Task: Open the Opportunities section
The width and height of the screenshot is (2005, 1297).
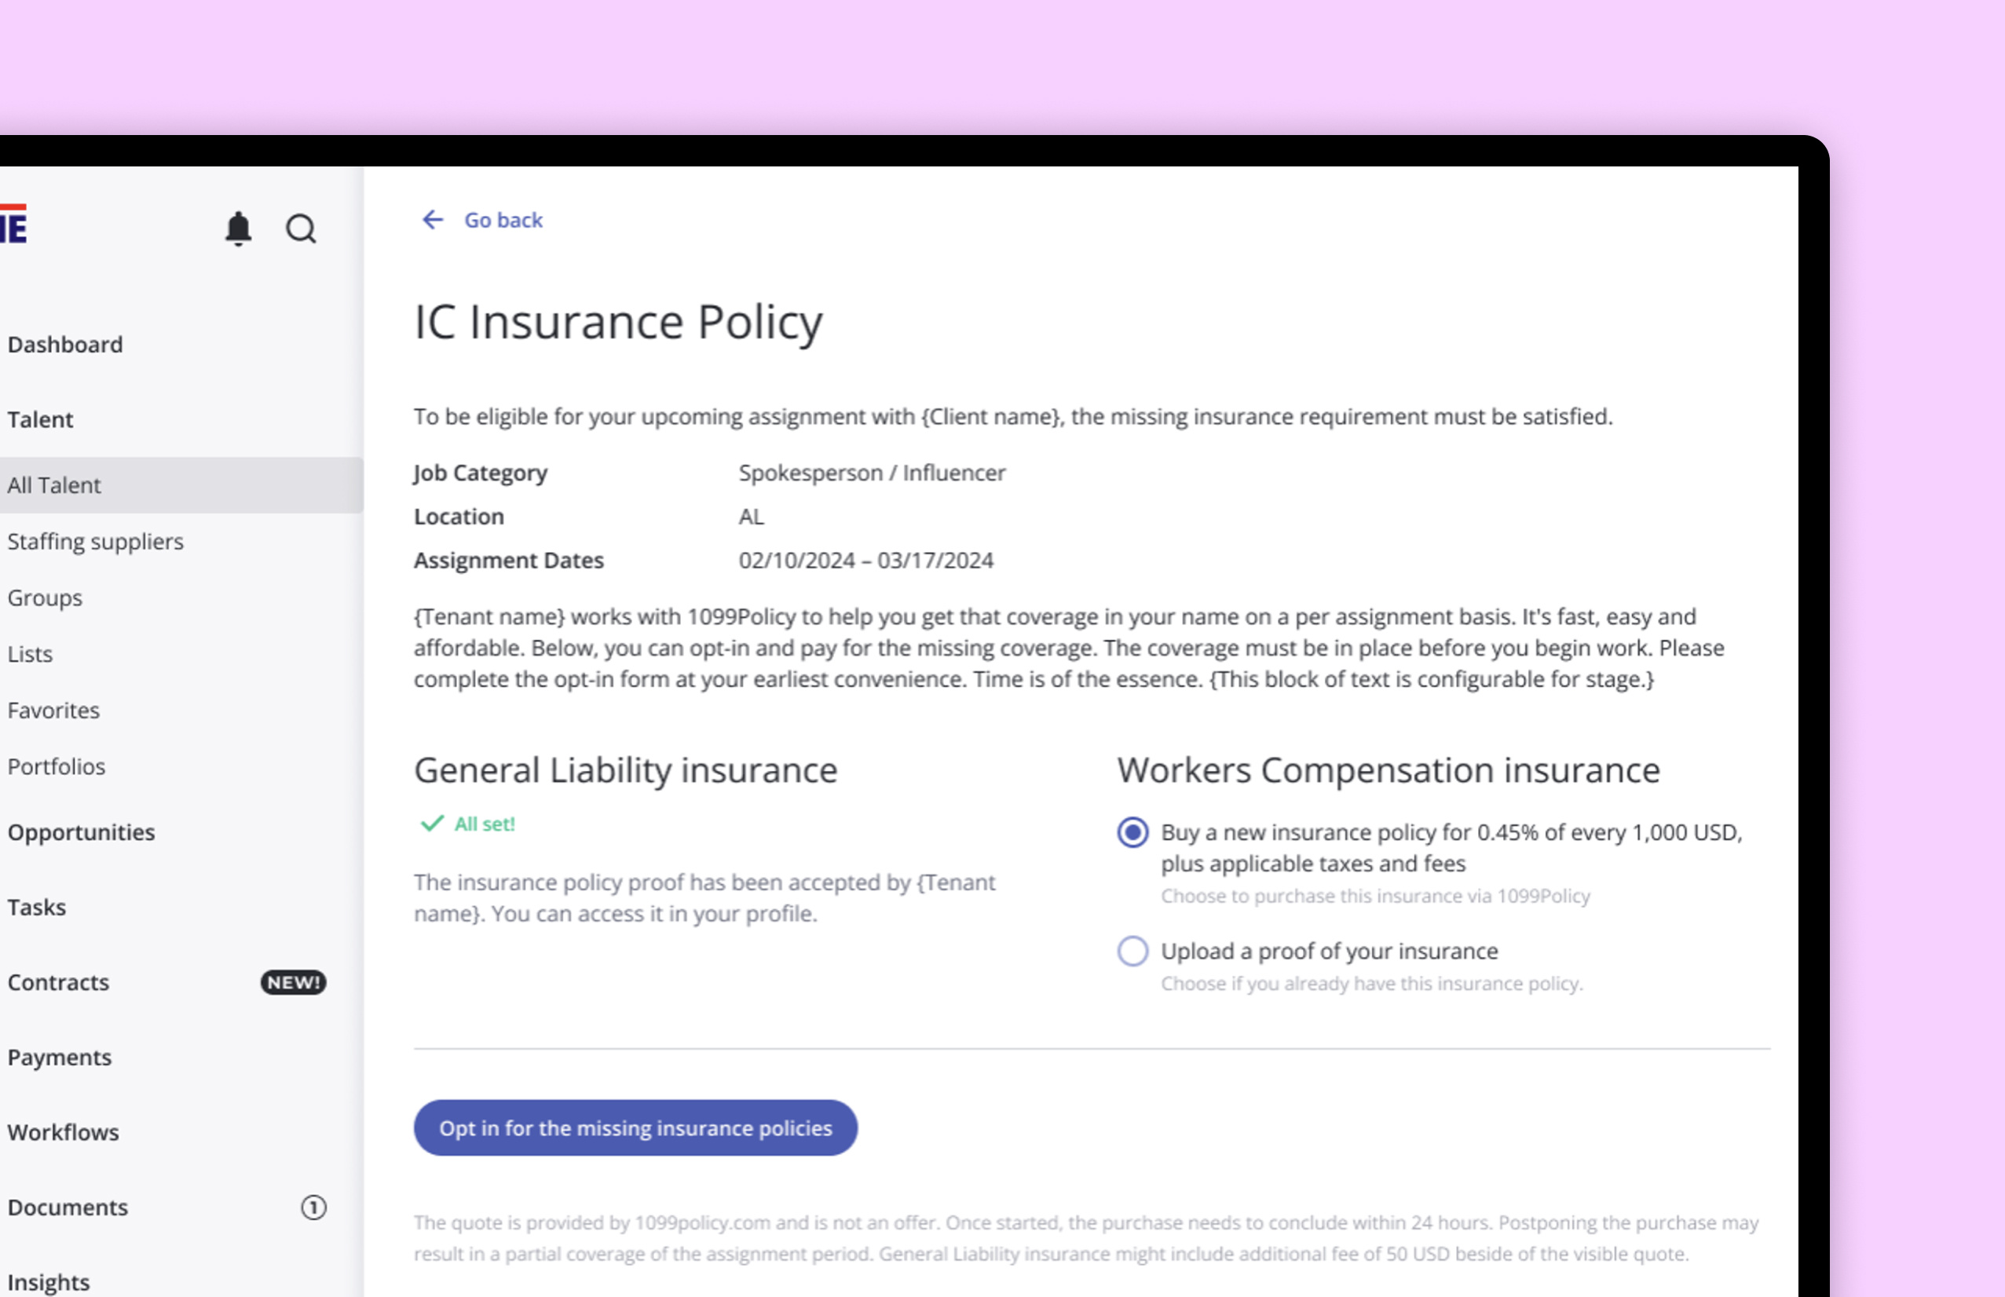Action: point(81,832)
